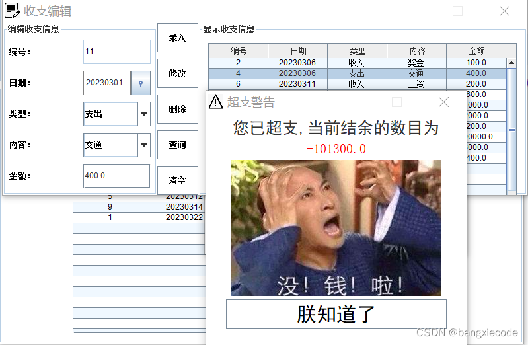Screen dimensions: 528x345
Task: Click the table scrollbar up arrow
Action: click(511, 63)
